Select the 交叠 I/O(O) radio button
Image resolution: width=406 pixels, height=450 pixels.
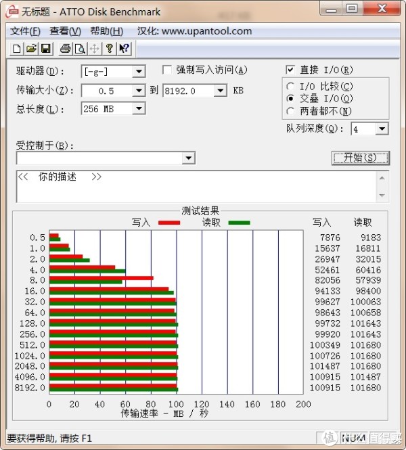coord(290,98)
